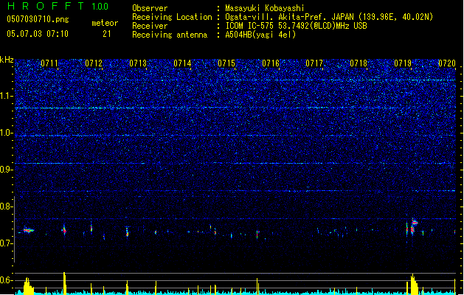Click the 0712 time marker
The height and width of the screenshot is (295, 464).
tap(94, 63)
